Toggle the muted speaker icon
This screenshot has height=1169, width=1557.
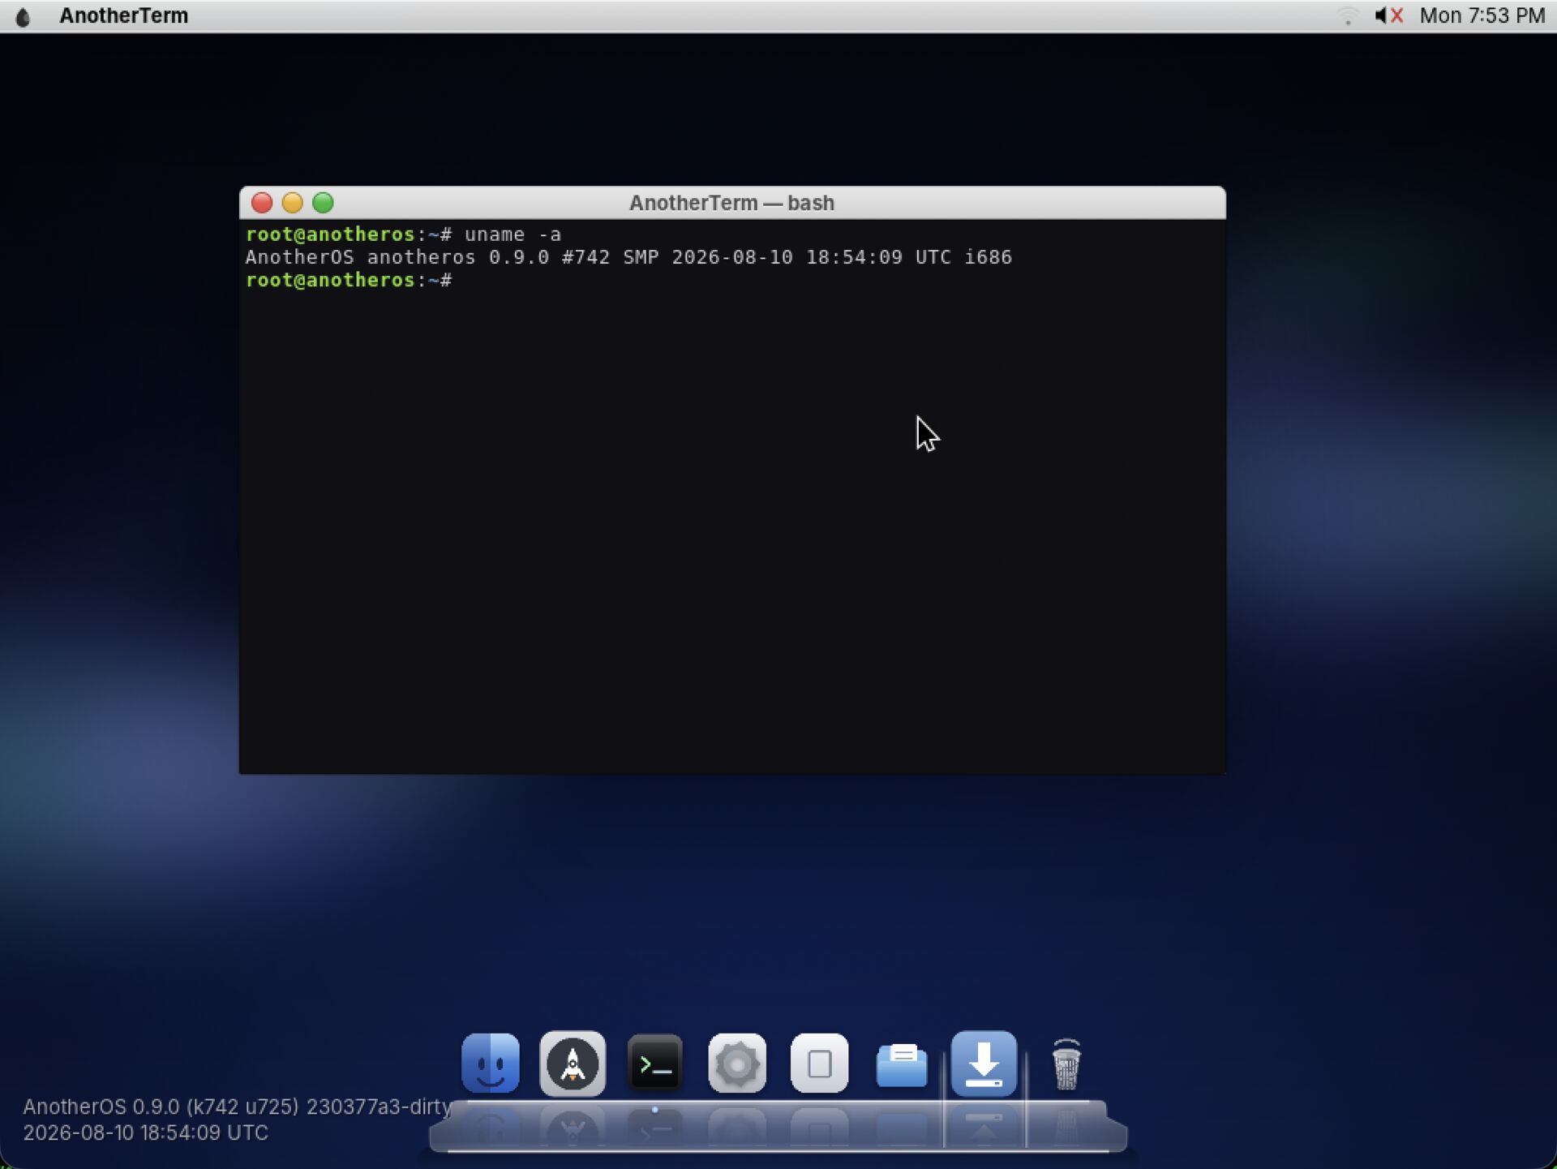click(x=1388, y=15)
